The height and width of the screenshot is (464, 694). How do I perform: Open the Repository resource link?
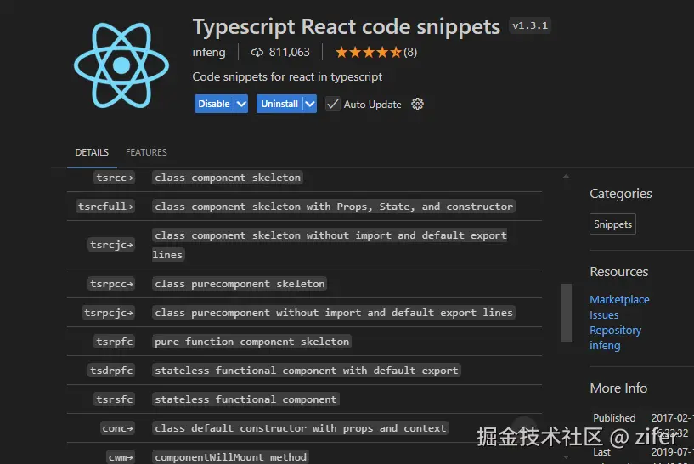pyautogui.click(x=615, y=331)
